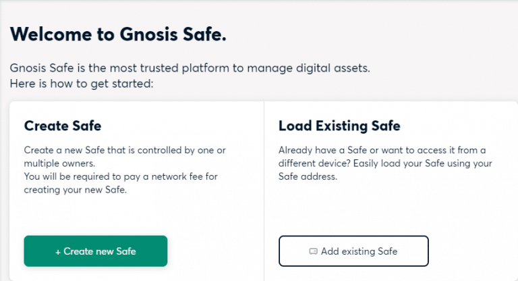Click the Add existing Safe button
The height and width of the screenshot is (281, 518).
point(353,251)
